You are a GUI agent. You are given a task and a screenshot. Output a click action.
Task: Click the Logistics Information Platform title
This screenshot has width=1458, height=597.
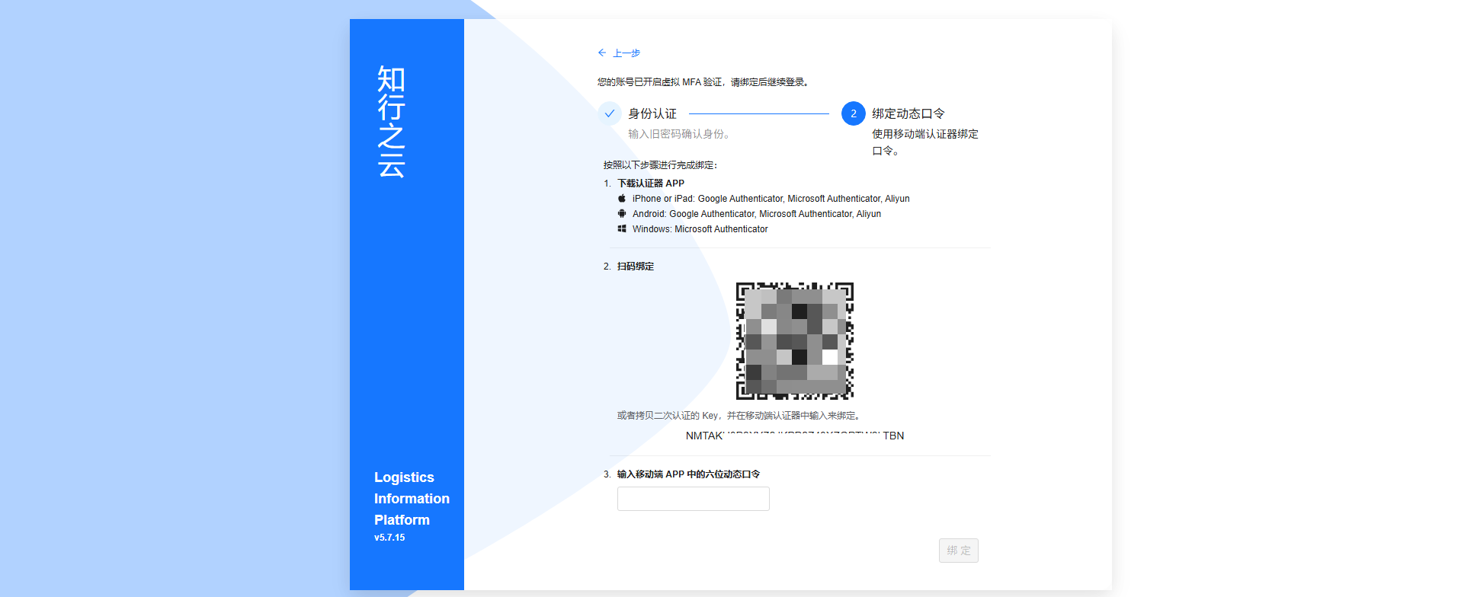[412, 499]
